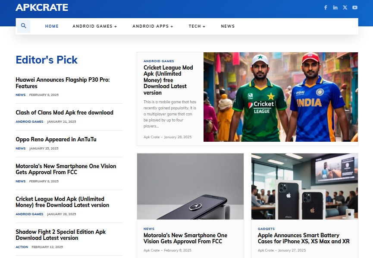Read Oppo Reno Appeared in AnTuTu

pyautogui.click(x=56, y=140)
